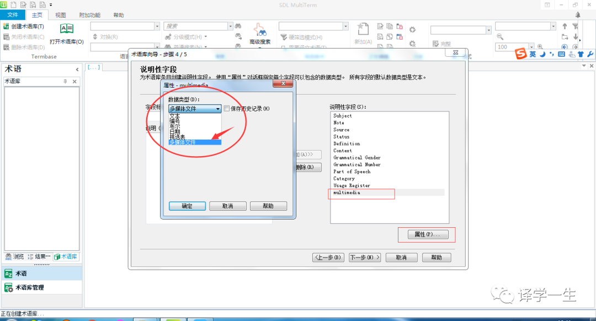The image size is (596, 321).
Task: Click 取消 in the multimedia properties dialog
Action: [228, 206]
